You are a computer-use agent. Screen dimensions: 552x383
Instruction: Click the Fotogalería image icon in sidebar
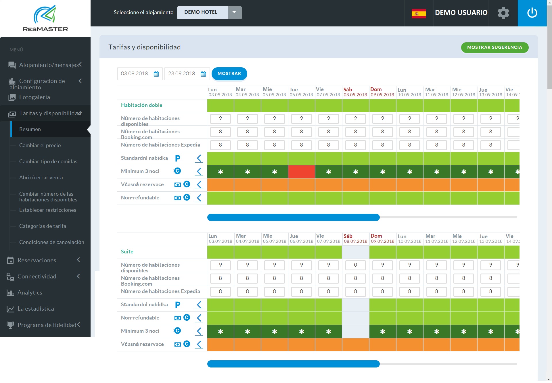[12, 97]
